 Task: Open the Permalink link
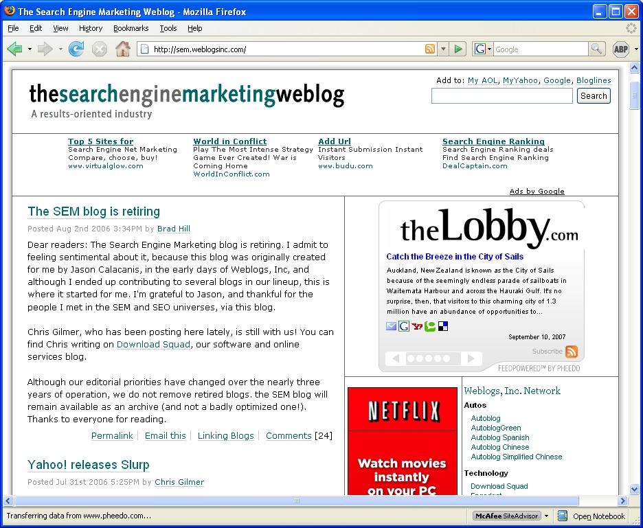tap(112, 436)
